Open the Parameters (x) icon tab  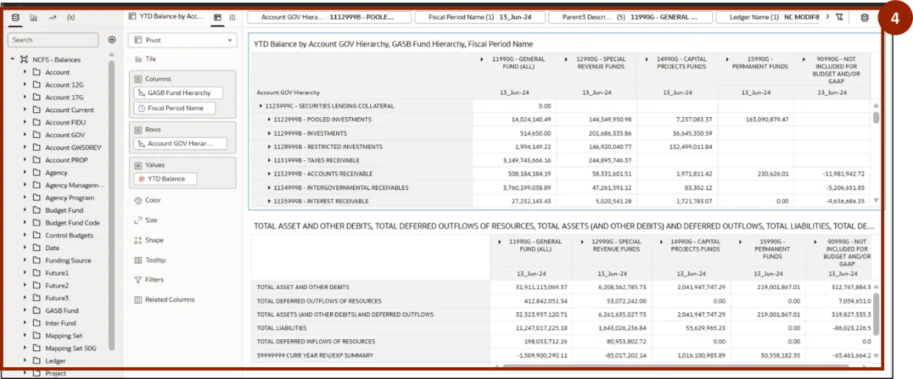tap(71, 17)
